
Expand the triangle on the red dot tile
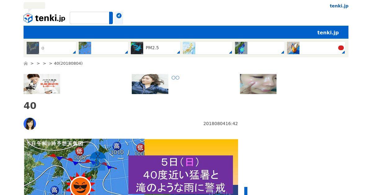[343, 52]
